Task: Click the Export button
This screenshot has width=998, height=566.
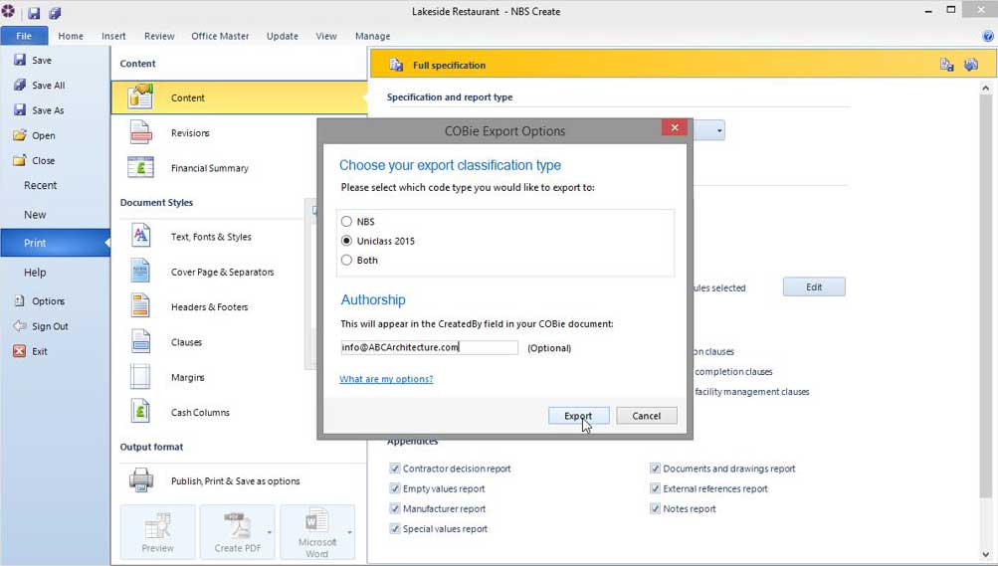Action: (578, 416)
